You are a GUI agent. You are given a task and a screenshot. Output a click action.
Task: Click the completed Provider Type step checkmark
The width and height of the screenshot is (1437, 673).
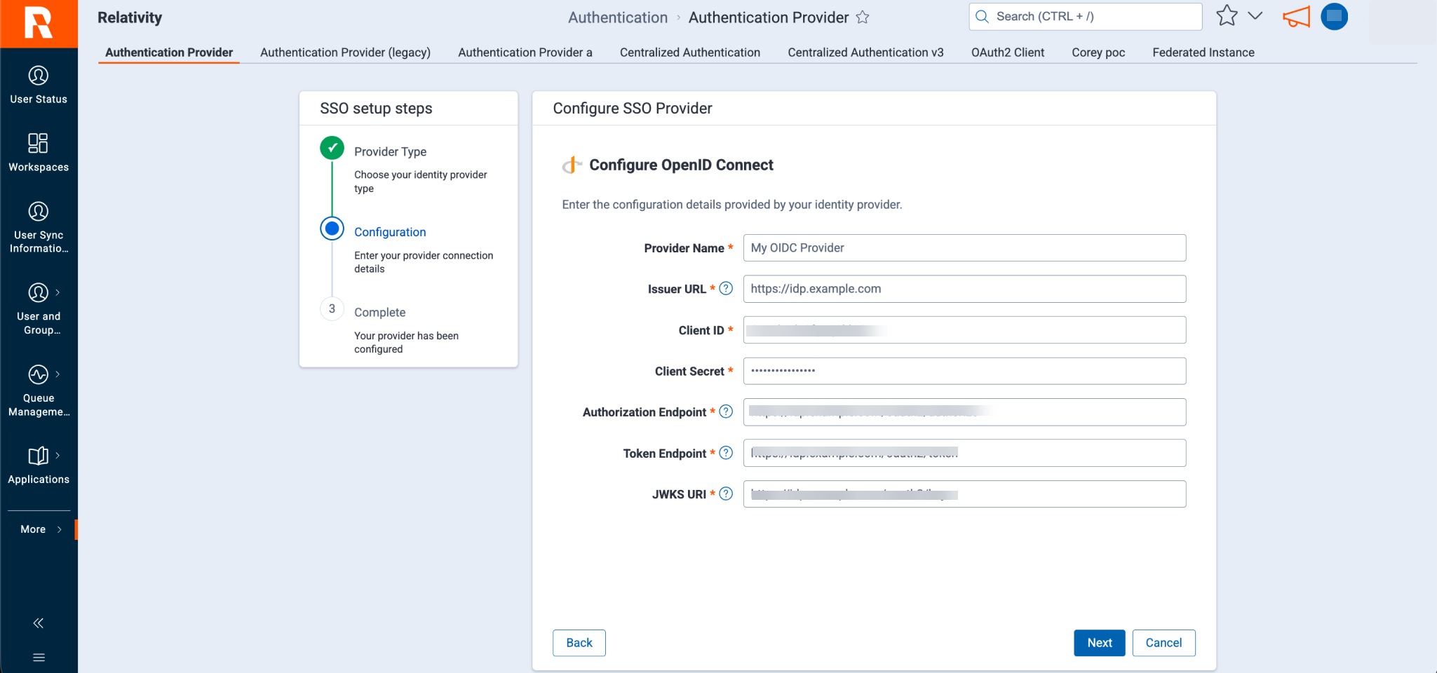[332, 148]
